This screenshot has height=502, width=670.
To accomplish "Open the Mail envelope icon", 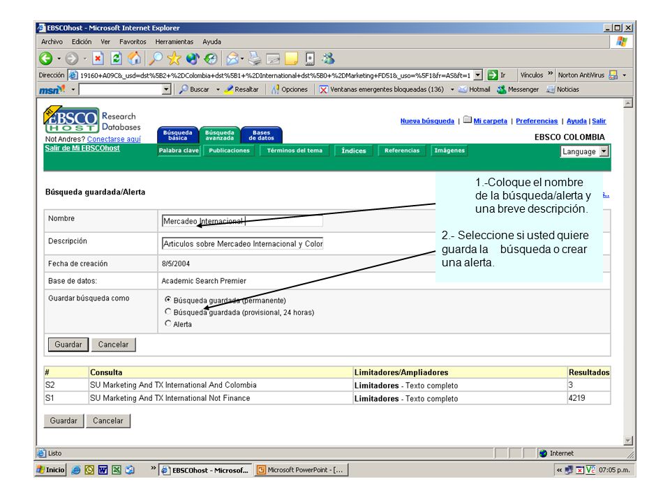I will 232,59.
